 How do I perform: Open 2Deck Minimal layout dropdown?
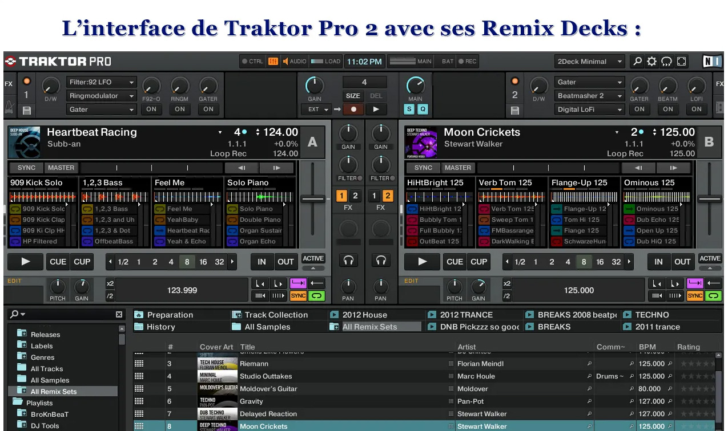click(590, 62)
